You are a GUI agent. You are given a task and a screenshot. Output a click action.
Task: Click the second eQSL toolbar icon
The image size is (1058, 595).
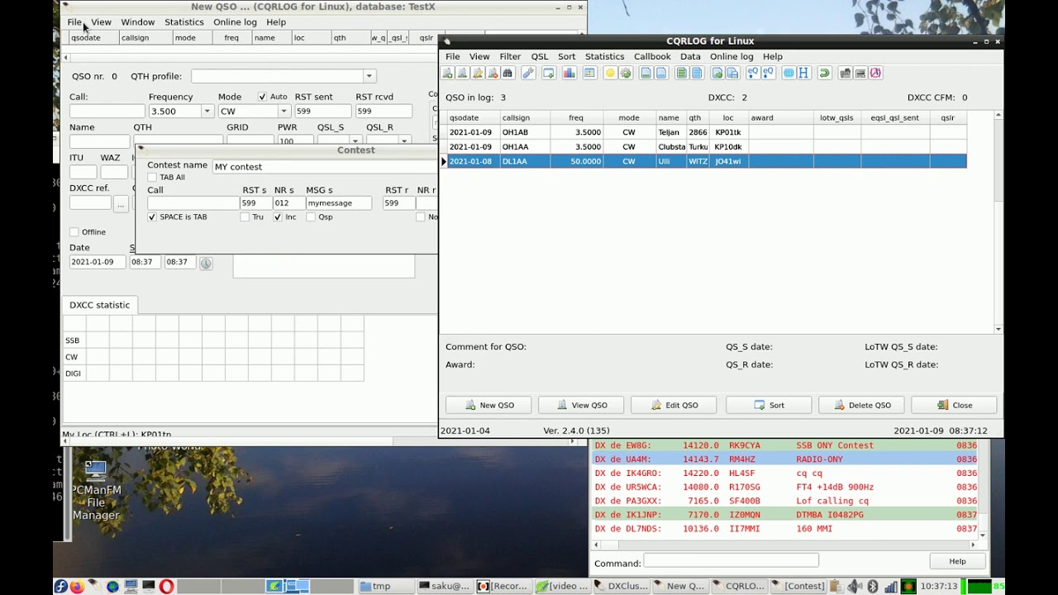[x=768, y=73]
